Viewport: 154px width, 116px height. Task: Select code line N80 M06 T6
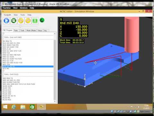click(x=8, y=78)
